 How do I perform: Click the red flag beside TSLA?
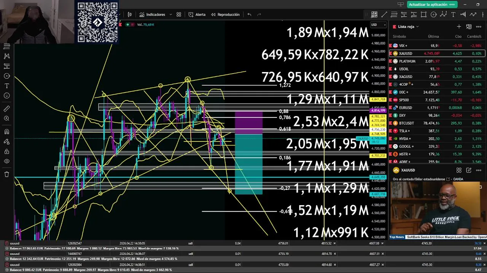click(x=391, y=131)
